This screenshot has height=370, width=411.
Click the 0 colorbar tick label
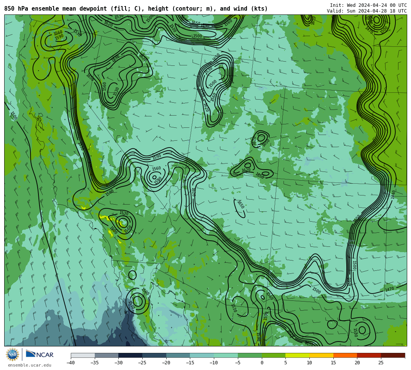point(261,363)
